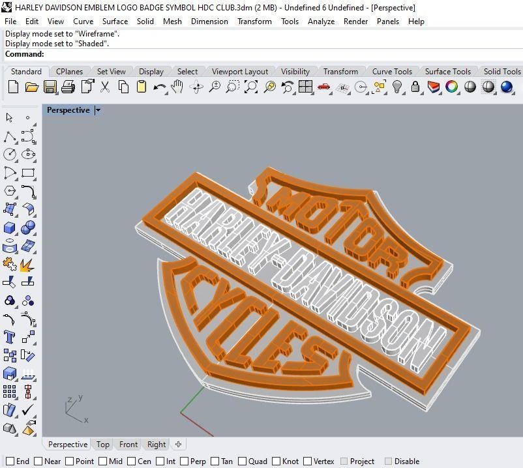Switch to the Curve Tools toolbar tab
523x468 pixels.
392,72
